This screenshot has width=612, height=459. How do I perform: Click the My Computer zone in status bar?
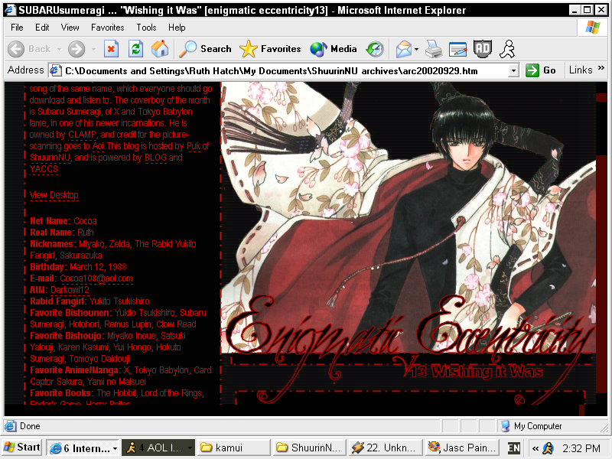(x=532, y=426)
